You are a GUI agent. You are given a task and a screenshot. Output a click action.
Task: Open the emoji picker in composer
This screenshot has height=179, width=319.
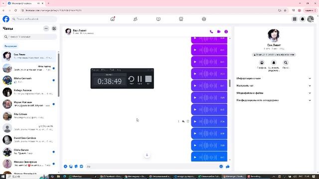221,167
